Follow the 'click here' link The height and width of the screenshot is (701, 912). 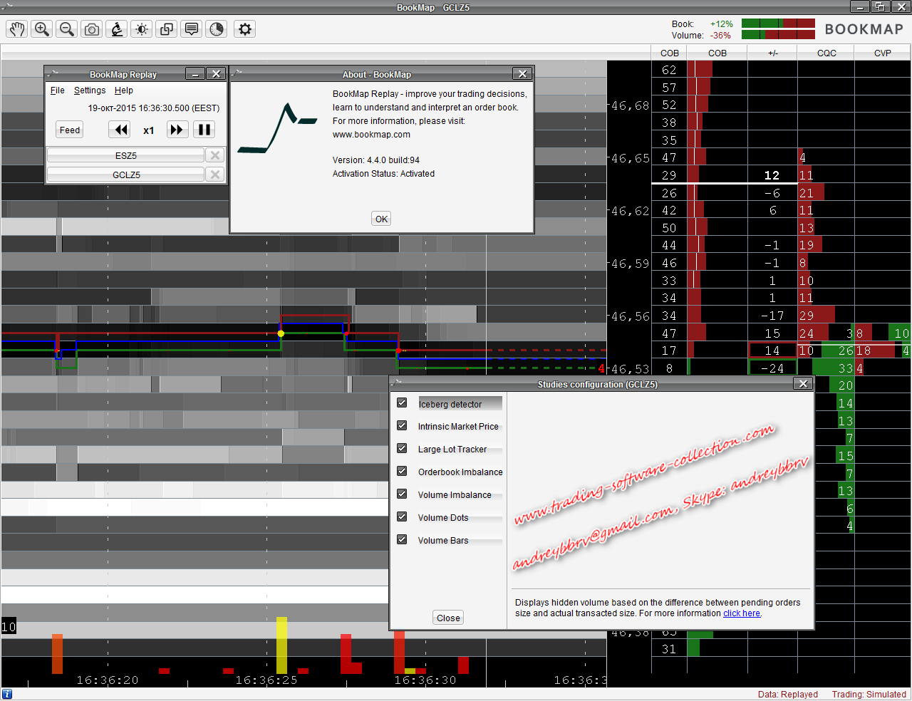(742, 613)
